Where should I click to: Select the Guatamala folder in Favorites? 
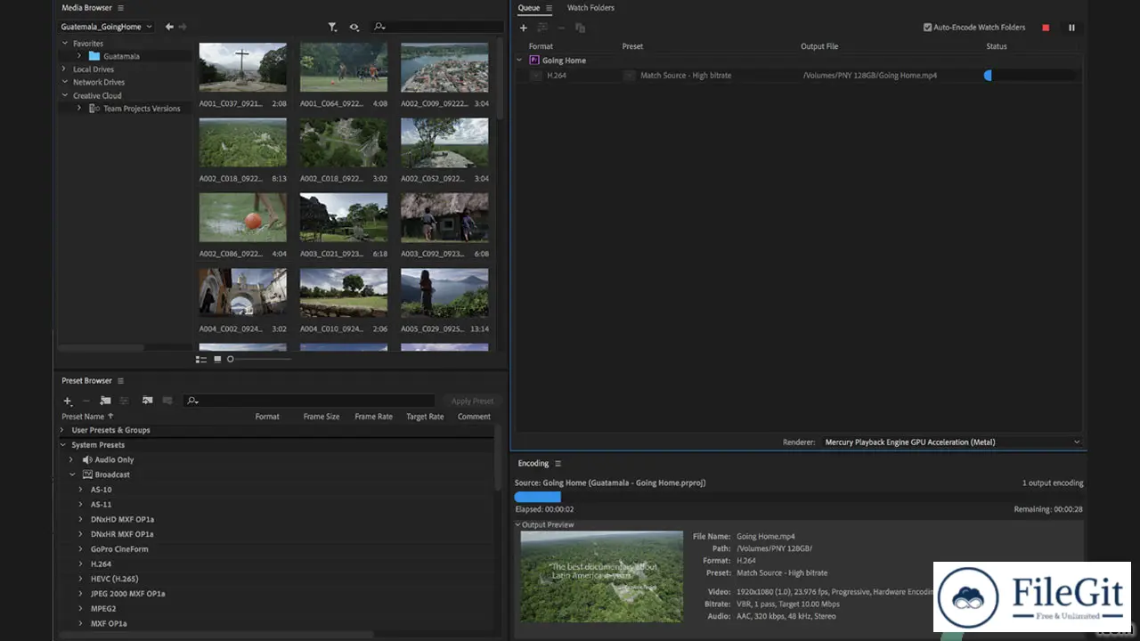pos(121,56)
